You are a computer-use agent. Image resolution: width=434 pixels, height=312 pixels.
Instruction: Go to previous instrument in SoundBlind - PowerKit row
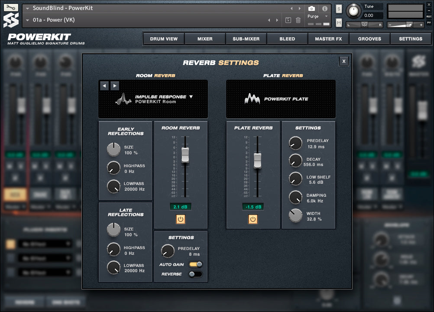tap(291, 8)
